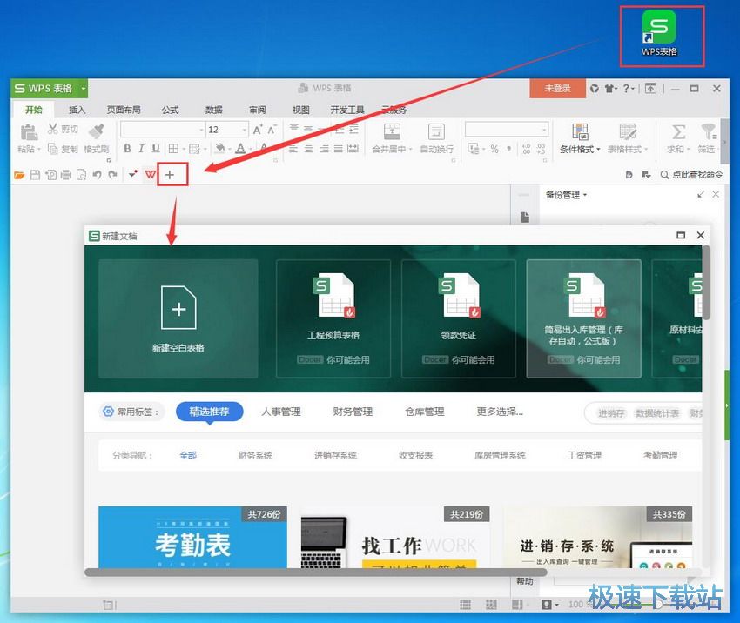Expand the 合并居中 dropdown arrow
This screenshot has width=740, height=623.
411,150
